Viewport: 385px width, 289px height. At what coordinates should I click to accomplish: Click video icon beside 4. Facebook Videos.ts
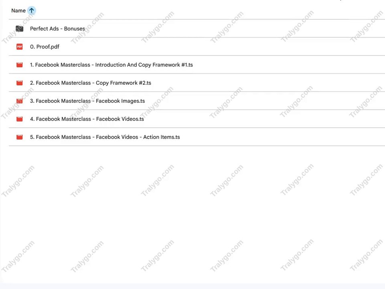click(x=19, y=119)
